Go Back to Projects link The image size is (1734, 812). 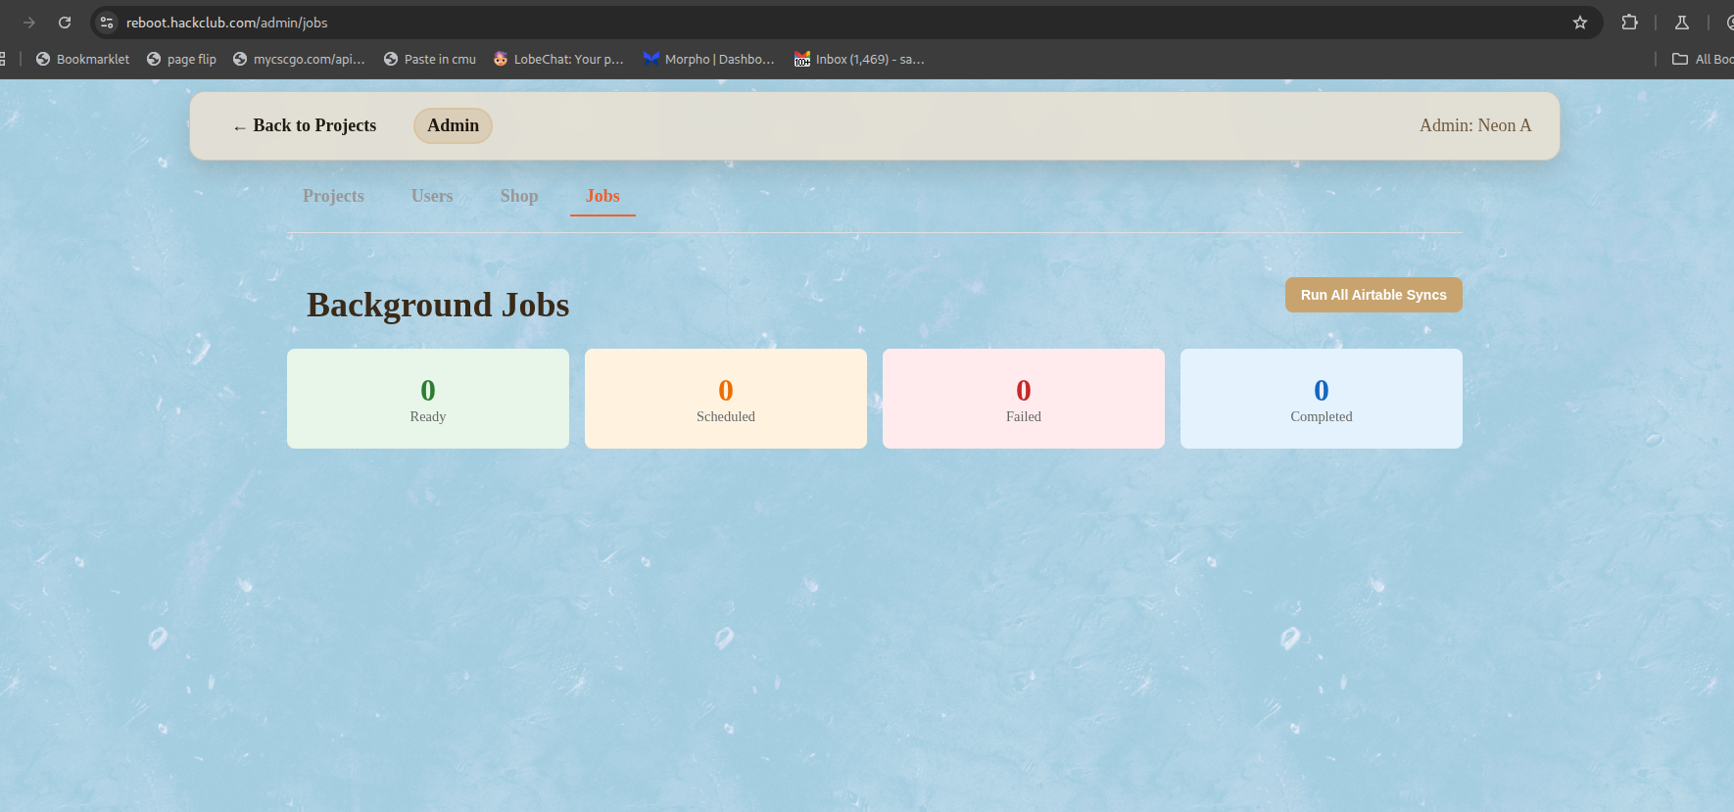(305, 125)
